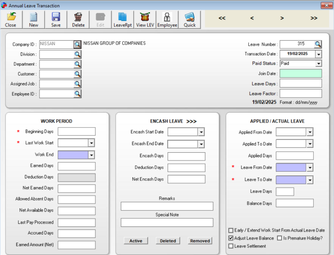The height and width of the screenshot is (255, 334).
Task: Select the Save icon in the toolbar
Action: click(55, 19)
